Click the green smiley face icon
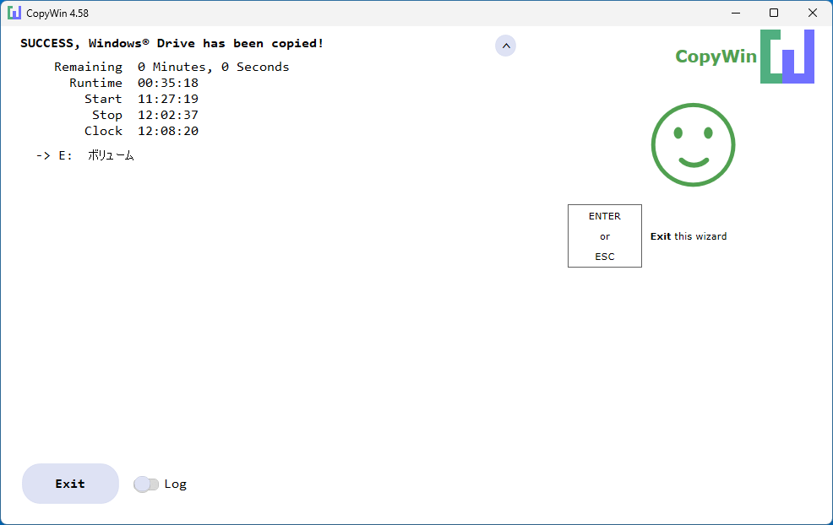The height and width of the screenshot is (525, 833). [x=694, y=145]
